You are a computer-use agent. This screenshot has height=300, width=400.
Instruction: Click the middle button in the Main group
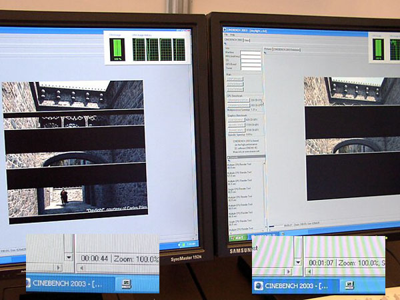coord(235,84)
